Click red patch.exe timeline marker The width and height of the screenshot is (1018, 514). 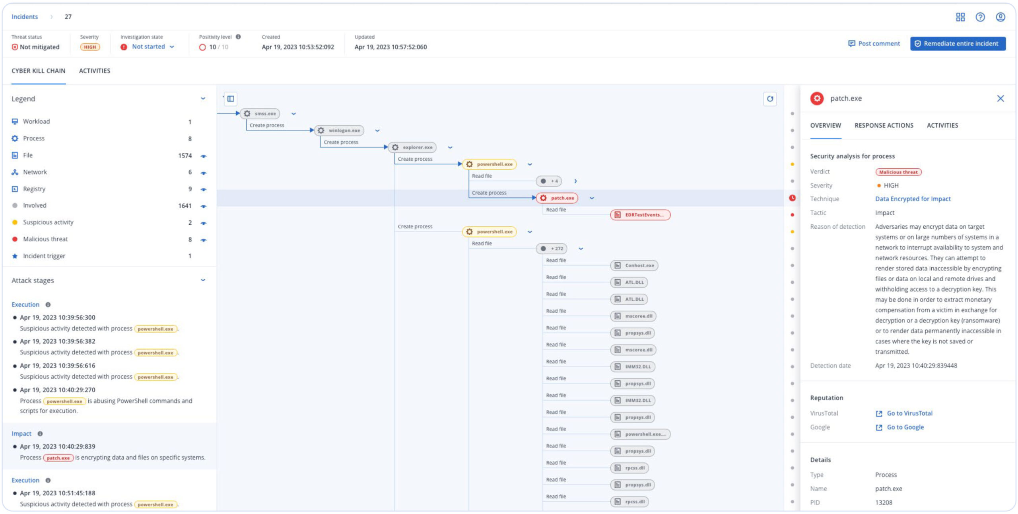point(792,198)
